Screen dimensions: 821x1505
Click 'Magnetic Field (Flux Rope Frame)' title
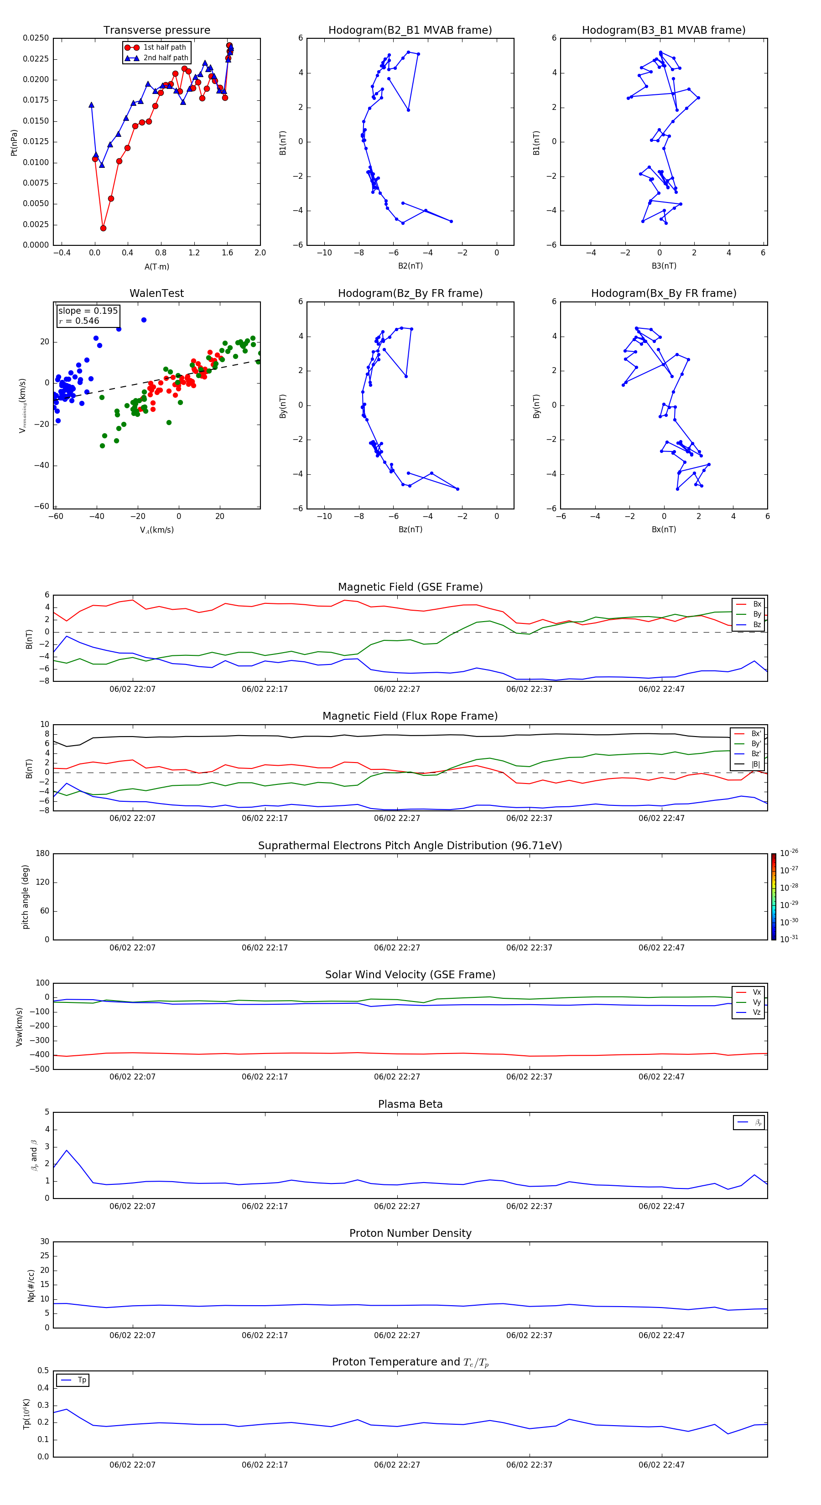tap(410, 716)
